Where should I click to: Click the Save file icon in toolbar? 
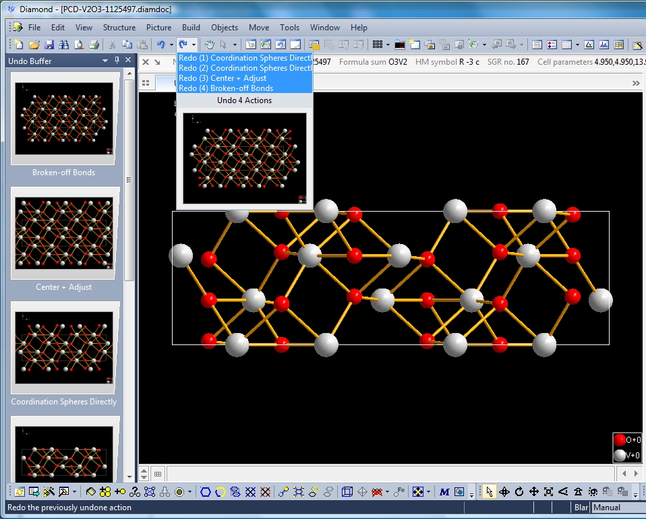pyautogui.click(x=49, y=44)
